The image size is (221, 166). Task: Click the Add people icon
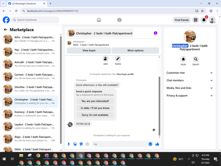[106, 59]
